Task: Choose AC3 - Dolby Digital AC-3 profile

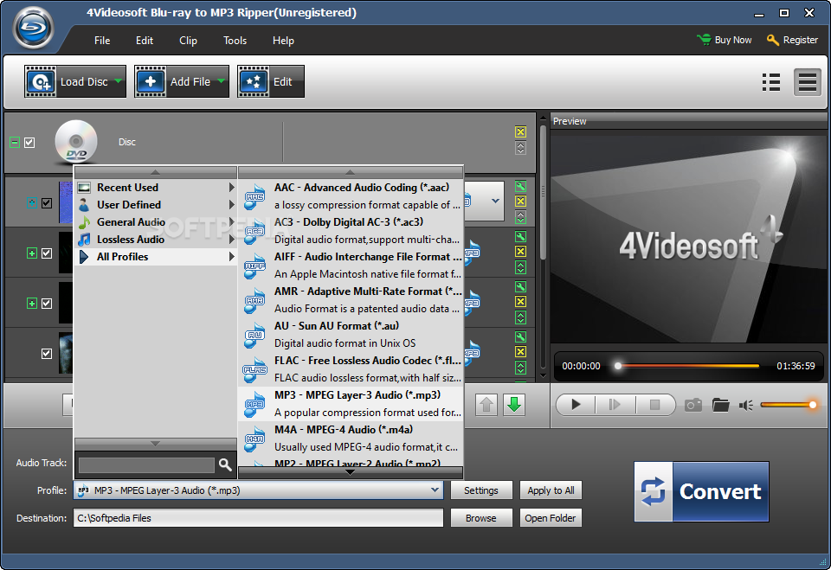Action: 351,230
